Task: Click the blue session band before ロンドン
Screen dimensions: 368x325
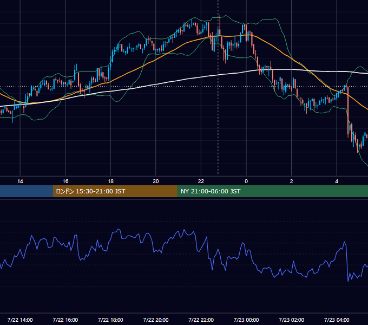Action: click(x=27, y=191)
